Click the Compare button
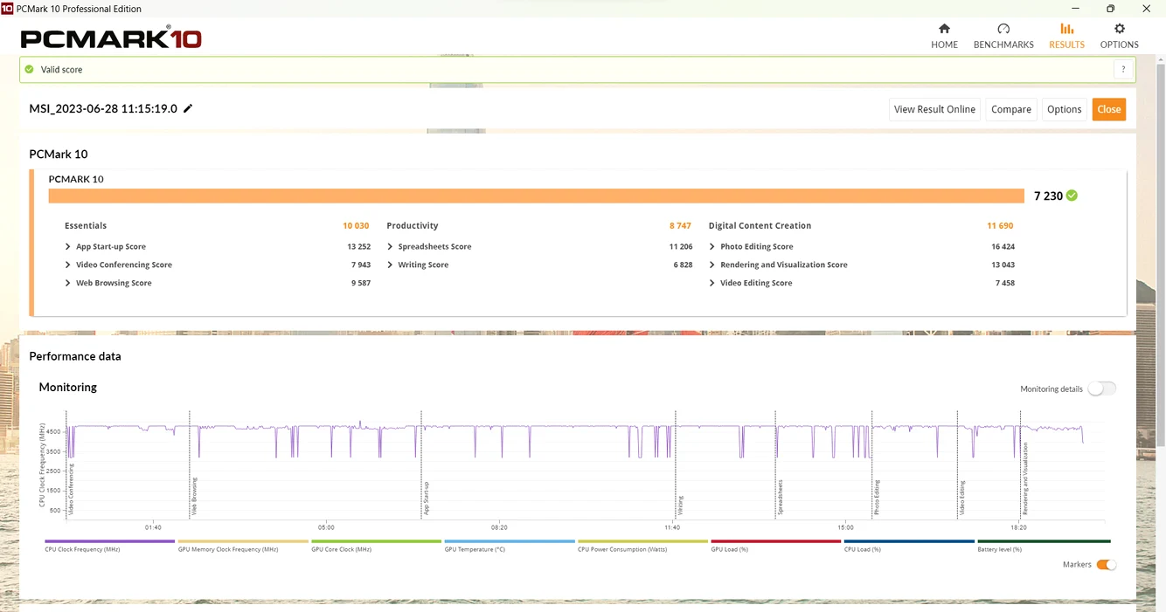This screenshot has height=612, width=1166. 1011,109
